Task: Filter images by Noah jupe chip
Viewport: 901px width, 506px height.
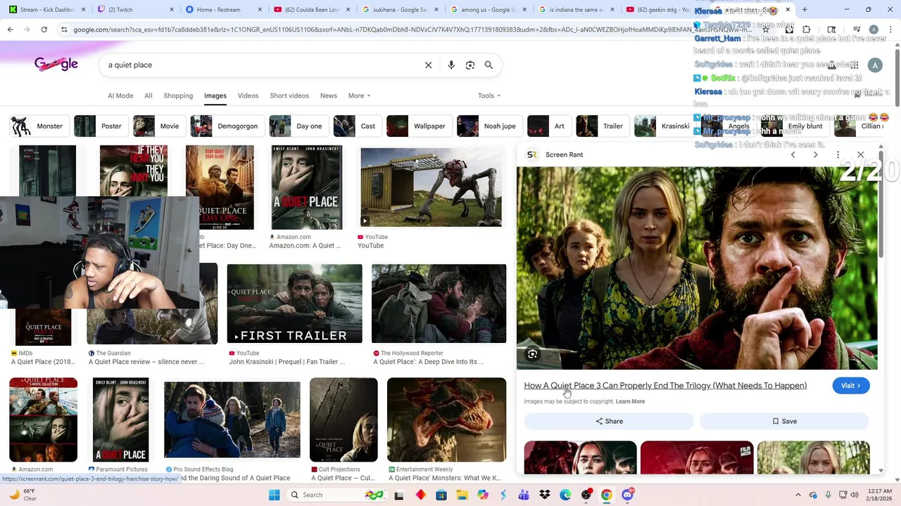Action: click(x=489, y=126)
